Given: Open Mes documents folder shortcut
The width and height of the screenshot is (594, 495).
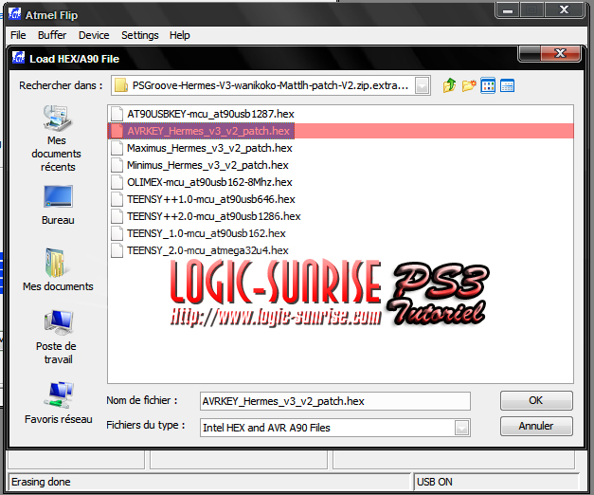Looking at the screenshot, I should point(58,269).
